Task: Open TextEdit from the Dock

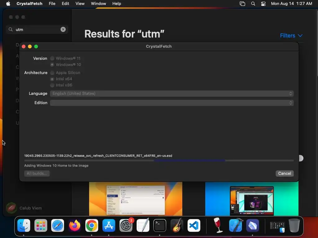Action: click(x=143, y=225)
